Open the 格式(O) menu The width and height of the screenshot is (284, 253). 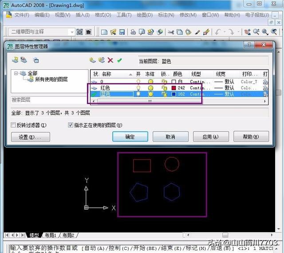(103, 15)
